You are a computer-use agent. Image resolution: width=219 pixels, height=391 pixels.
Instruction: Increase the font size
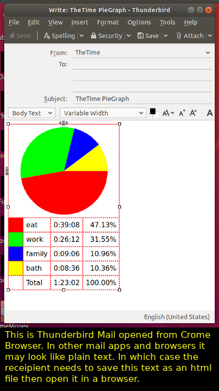pyautogui.click(x=193, y=113)
